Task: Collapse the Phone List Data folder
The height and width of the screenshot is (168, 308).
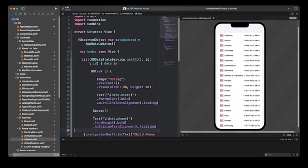Action: (18, 48)
